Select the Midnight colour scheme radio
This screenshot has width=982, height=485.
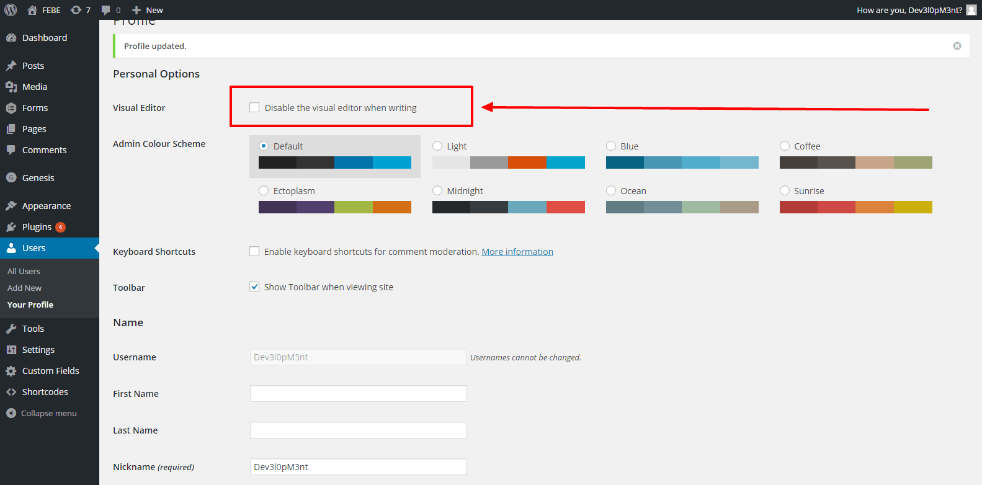(x=437, y=190)
